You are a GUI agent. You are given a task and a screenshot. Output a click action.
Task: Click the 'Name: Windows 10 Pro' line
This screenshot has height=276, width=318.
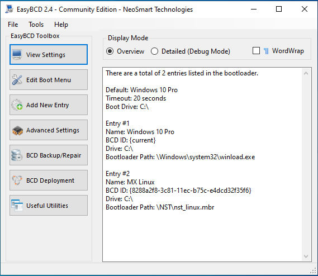pos(140,132)
